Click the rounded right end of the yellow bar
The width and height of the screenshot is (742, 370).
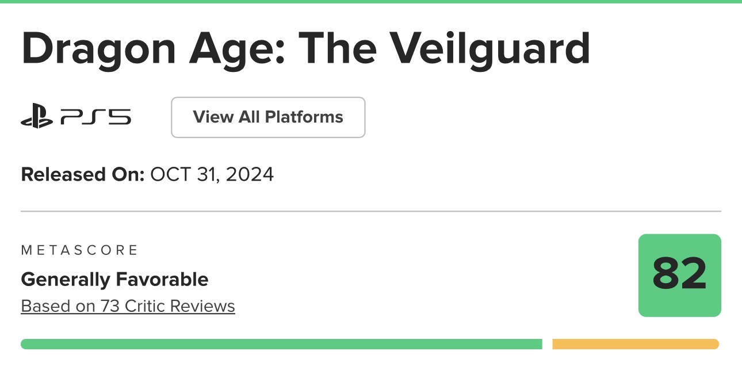(x=715, y=344)
